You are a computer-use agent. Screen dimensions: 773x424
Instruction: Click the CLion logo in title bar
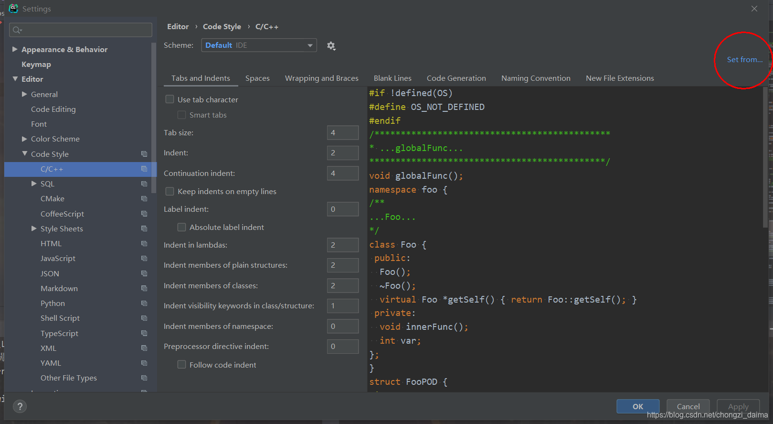click(13, 8)
